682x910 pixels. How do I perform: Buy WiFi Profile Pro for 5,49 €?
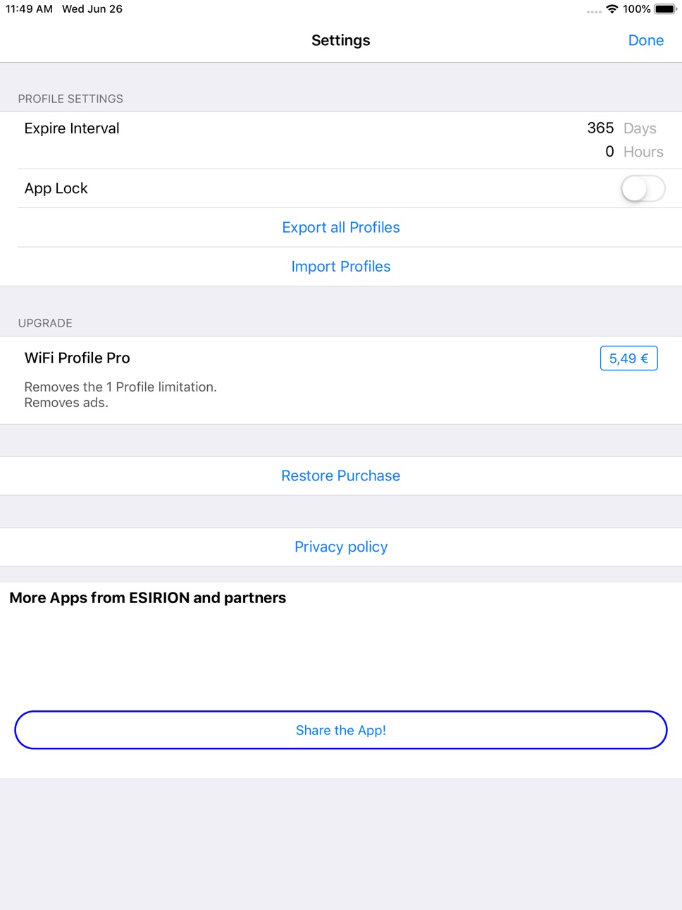pyautogui.click(x=628, y=358)
